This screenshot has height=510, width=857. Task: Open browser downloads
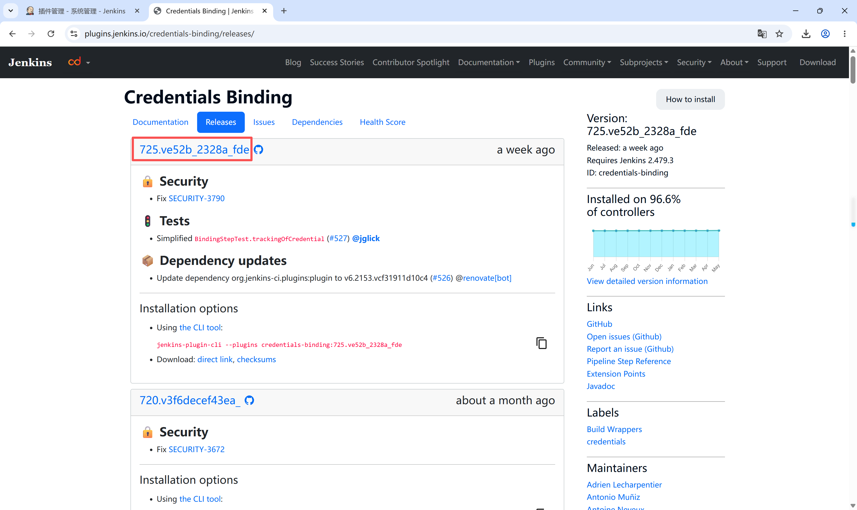click(806, 34)
